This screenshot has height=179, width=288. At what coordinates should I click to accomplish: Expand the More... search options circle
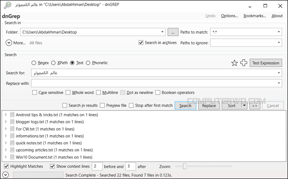point(9,43)
